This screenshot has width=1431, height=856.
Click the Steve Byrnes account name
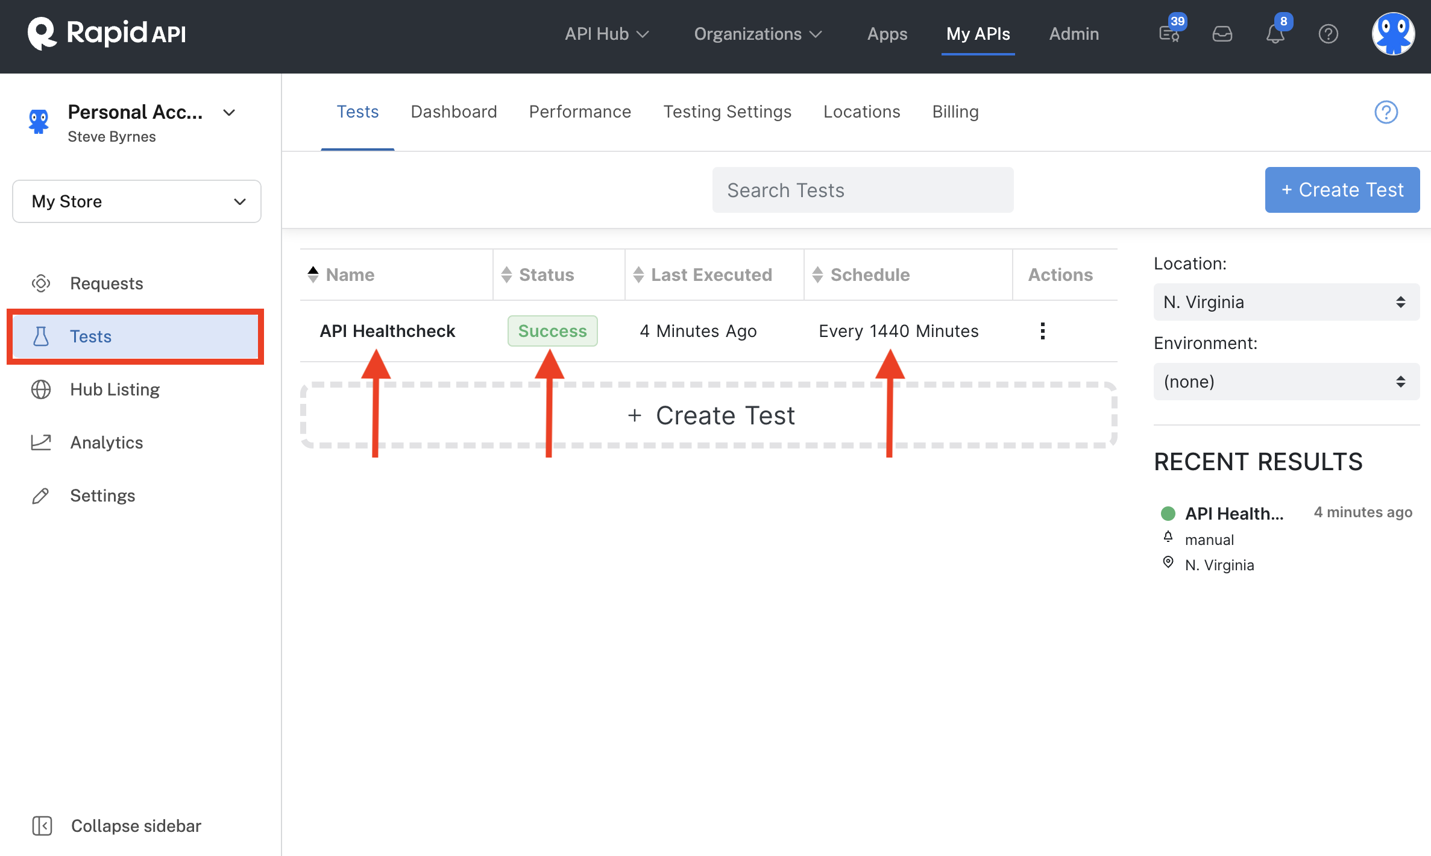click(x=112, y=137)
